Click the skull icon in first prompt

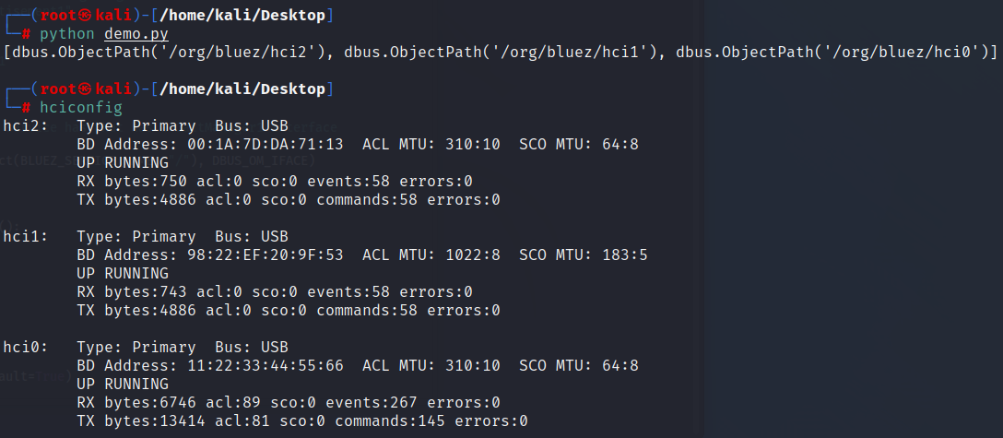[x=86, y=16]
